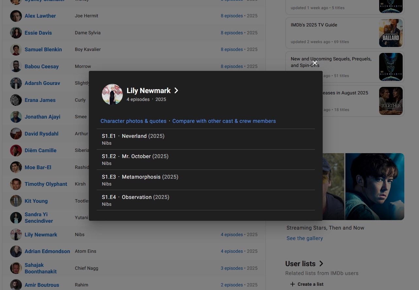This screenshot has height=290, width=419.
Task: Click Joe Hermit character name
Action: coord(87,16)
